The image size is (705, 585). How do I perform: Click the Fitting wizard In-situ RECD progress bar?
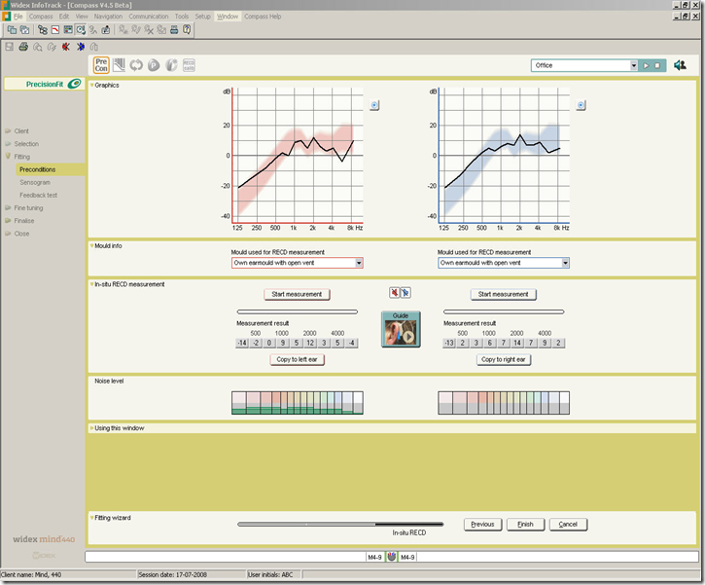[x=340, y=524]
